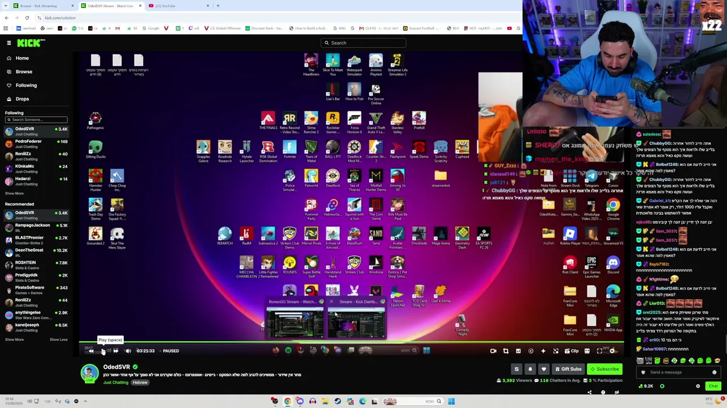Switch to the YouTube browser tab

(x=178, y=6)
